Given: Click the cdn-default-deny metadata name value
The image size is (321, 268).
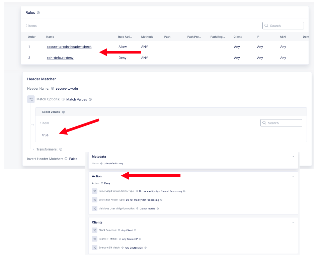Looking at the screenshot, I should [113, 164].
